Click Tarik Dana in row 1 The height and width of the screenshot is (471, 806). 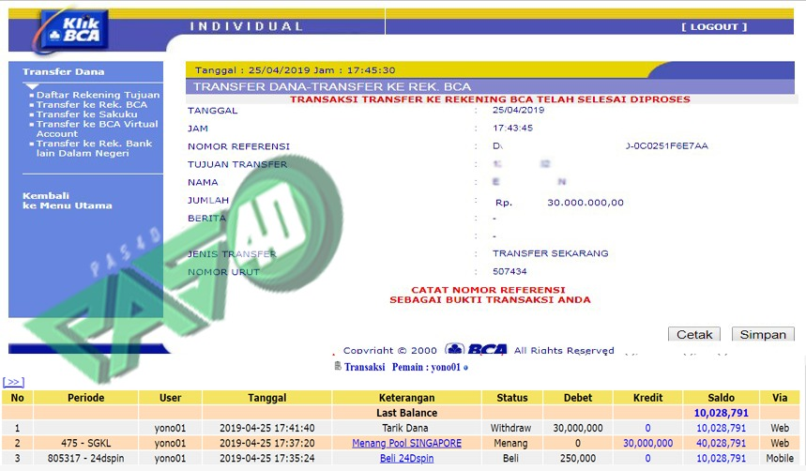pos(405,428)
